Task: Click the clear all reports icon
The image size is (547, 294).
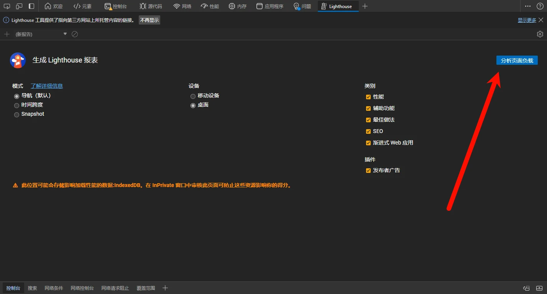Action: pos(75,34)
